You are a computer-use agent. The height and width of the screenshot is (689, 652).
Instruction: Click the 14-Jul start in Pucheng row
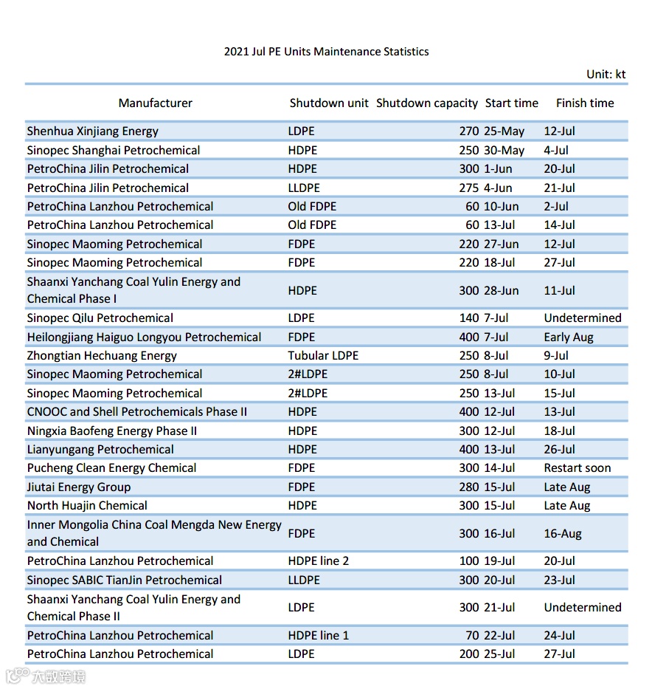(x=499, y=468)
